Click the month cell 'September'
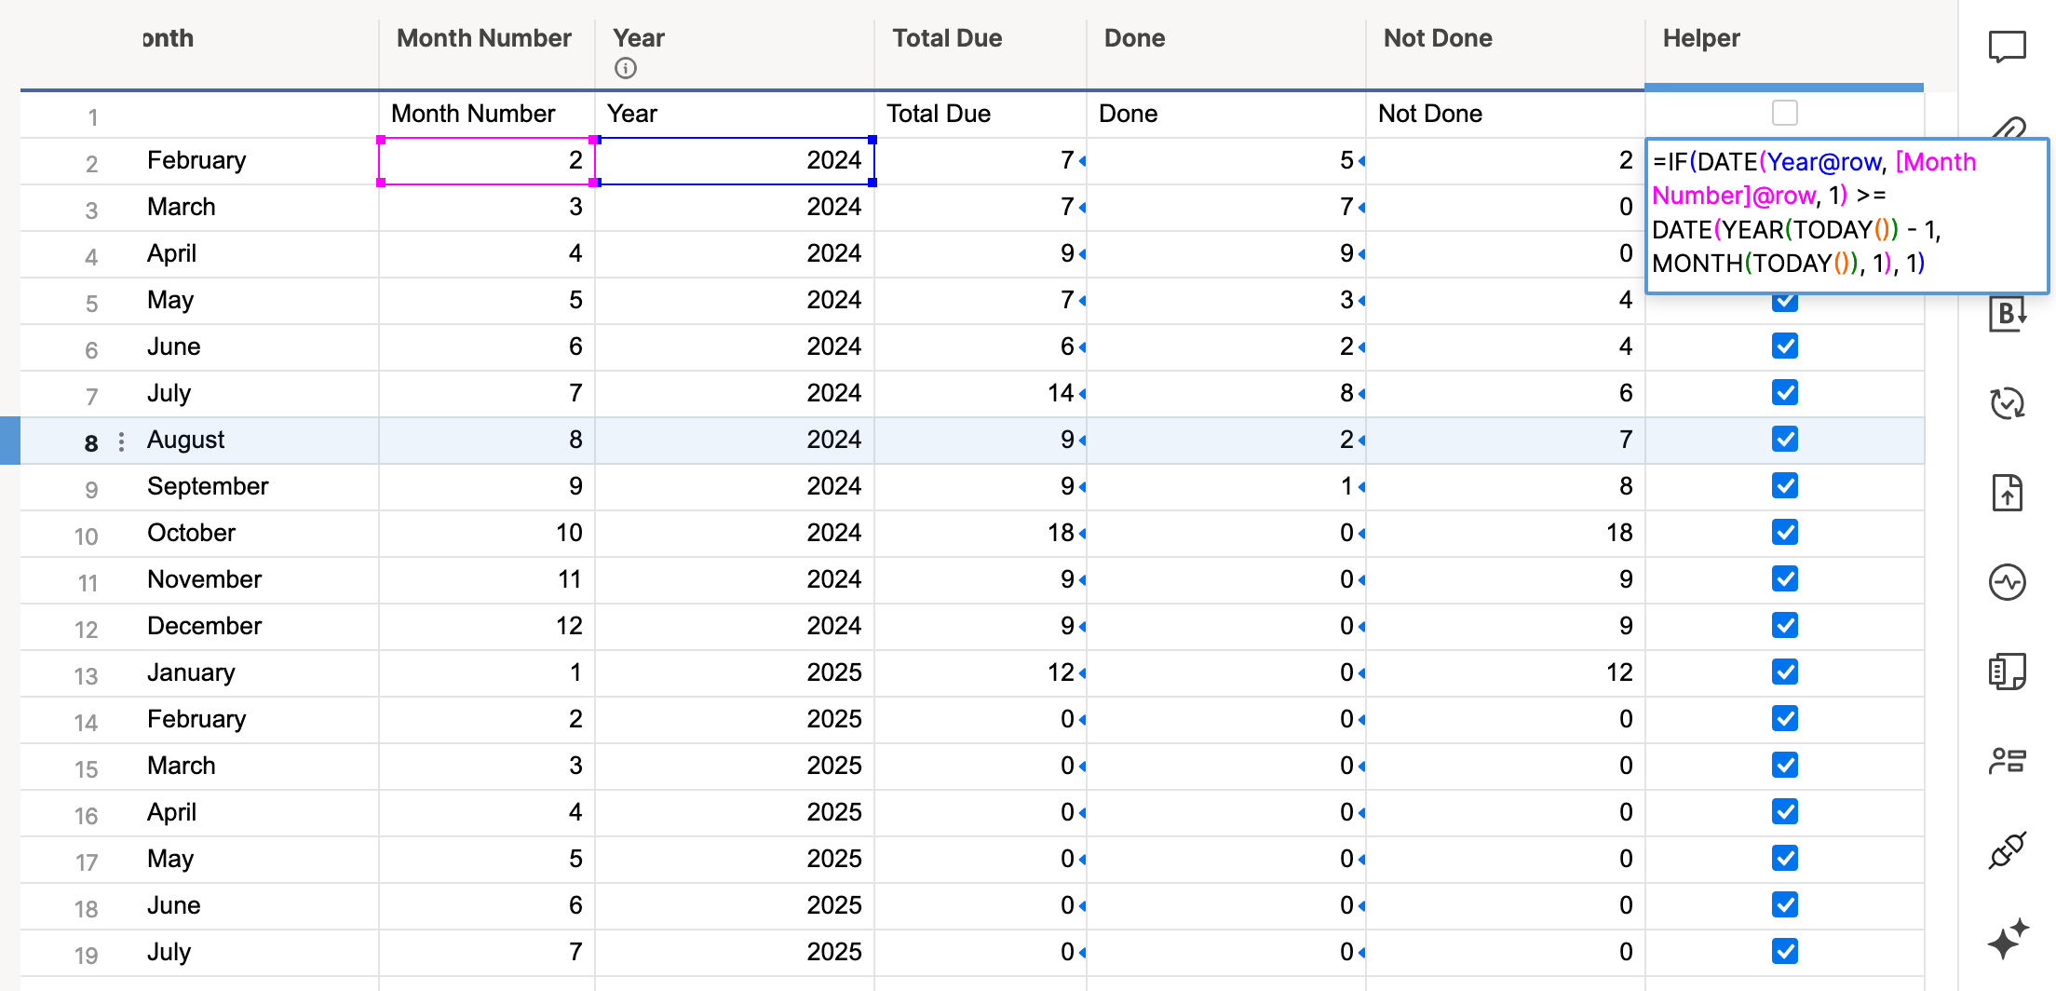Viewport: 2056px width, 991px height. tap(208, 486)
